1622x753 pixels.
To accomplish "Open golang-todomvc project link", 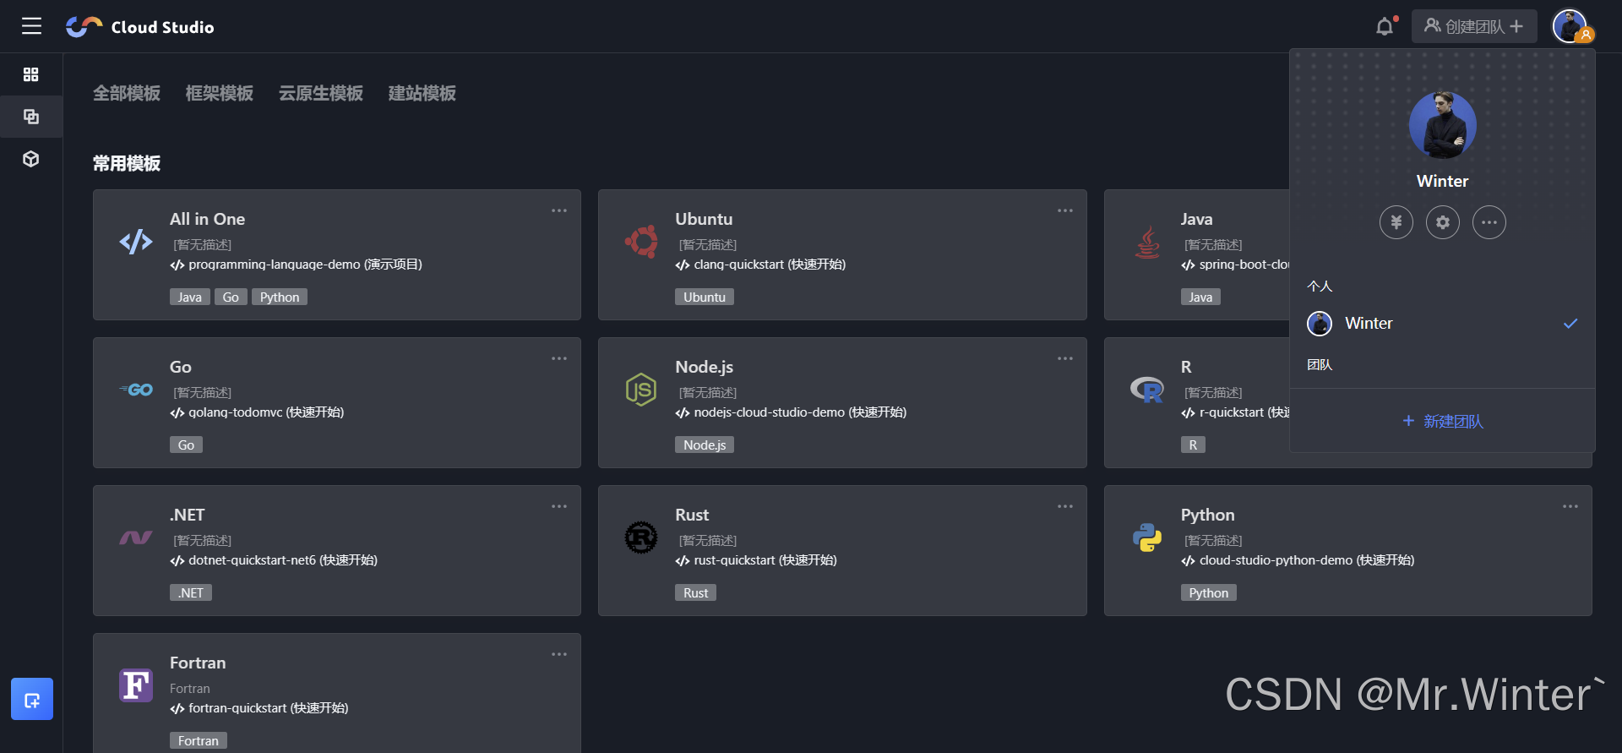I will [x=257, y=412].
